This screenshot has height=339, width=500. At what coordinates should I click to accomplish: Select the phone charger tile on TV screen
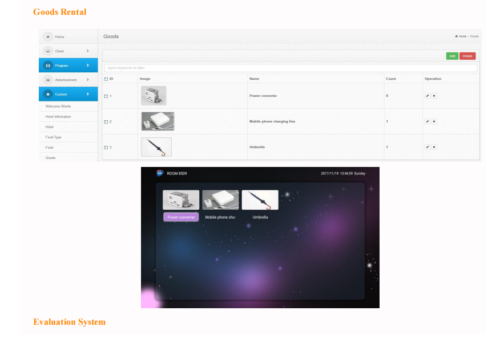(x=220, y=200)
